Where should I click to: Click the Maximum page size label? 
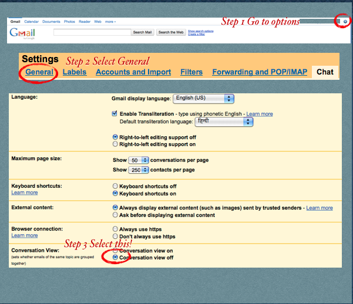point(36,158)
